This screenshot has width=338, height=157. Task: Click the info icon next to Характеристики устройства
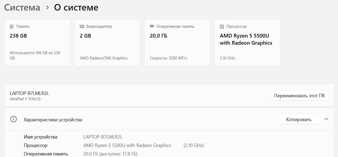click(13, 119)
